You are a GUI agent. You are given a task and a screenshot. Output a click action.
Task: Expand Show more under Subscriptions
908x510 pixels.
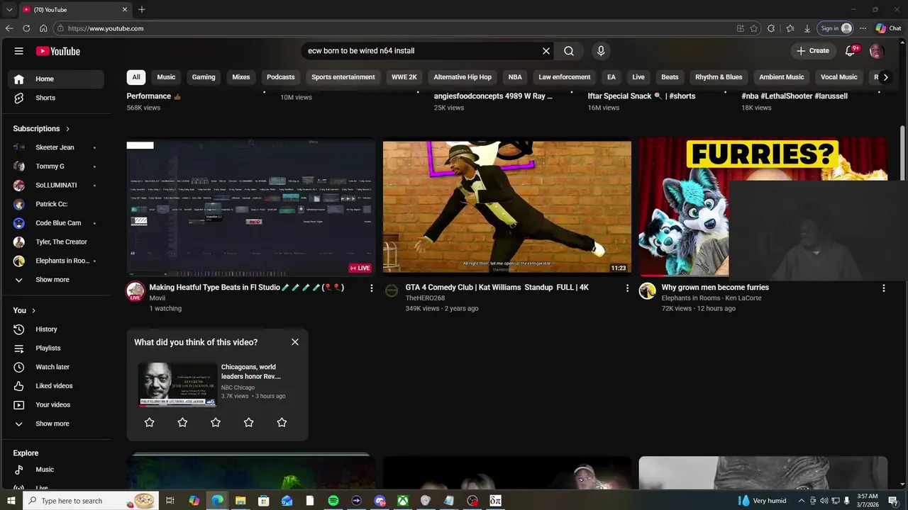coord(56,280)
